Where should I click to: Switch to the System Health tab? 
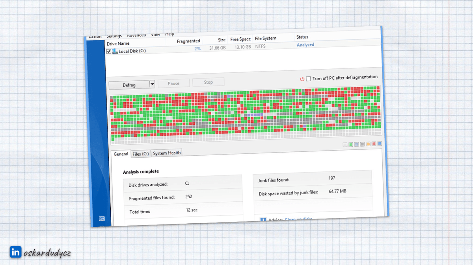(166, 153)
